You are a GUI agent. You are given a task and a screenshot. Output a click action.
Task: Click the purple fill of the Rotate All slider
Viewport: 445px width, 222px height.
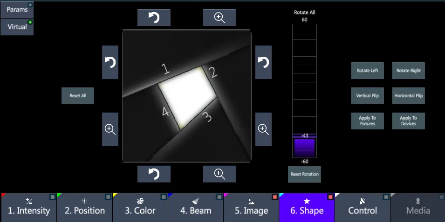click(305, 148)
